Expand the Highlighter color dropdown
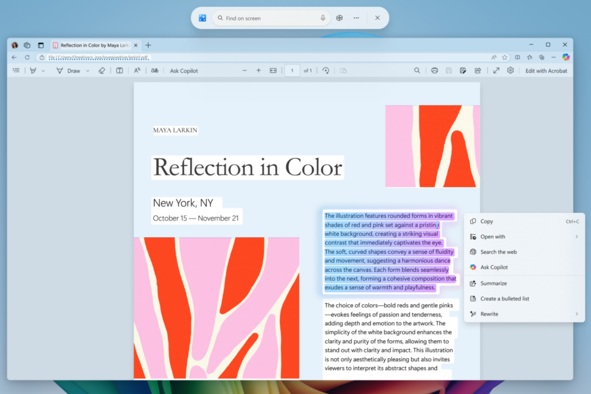Image resolution: width=591 pixels, height=394 pixels. point(43,70)
